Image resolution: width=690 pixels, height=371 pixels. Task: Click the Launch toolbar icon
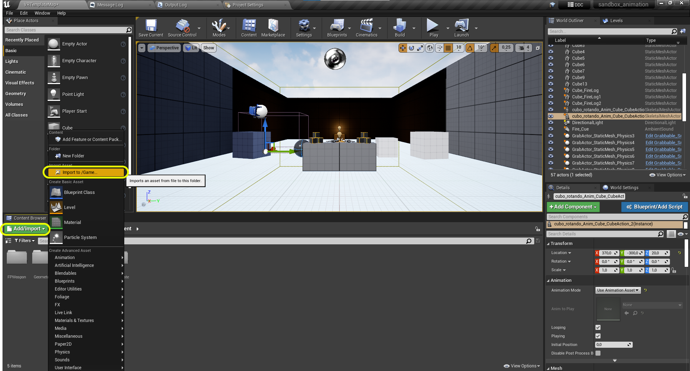pos(461,28)
